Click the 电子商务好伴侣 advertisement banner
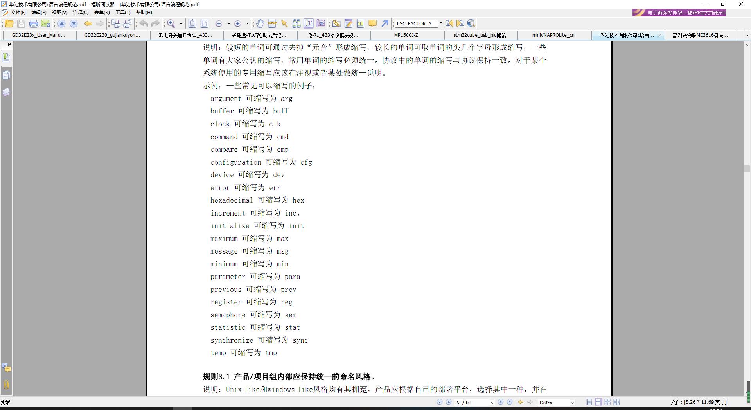Viewport: 751px width, 410px height. (x=679, y=13)
